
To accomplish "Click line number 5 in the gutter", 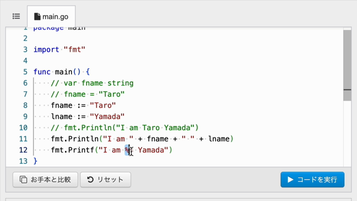I will click(x=25, y=72).
